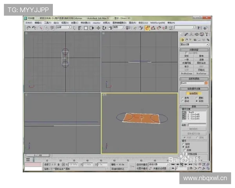The width and height of the screenshot is (235, 188).
Task: Activate the Select and Rotate tool
Action: tap(104, 28)
